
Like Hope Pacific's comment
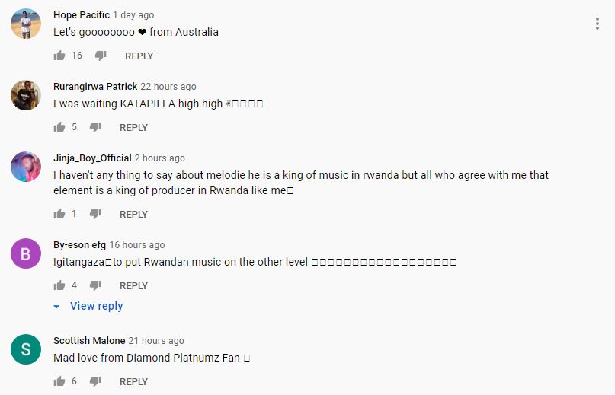tap(59, 56)
